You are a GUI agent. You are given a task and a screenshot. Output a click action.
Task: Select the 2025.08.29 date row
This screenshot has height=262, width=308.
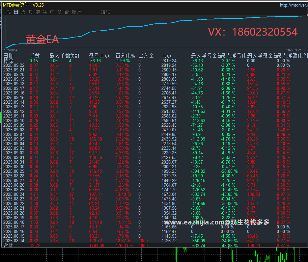pos(14,171)
